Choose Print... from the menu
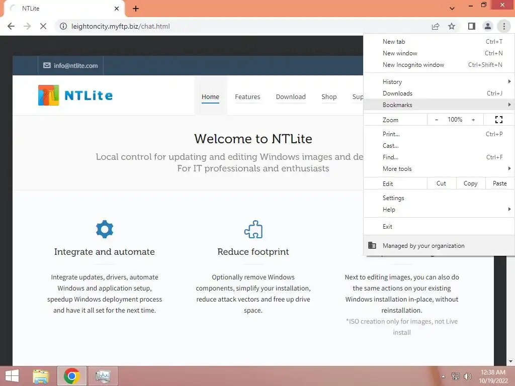The image size is (515, 386). (439, 134)
